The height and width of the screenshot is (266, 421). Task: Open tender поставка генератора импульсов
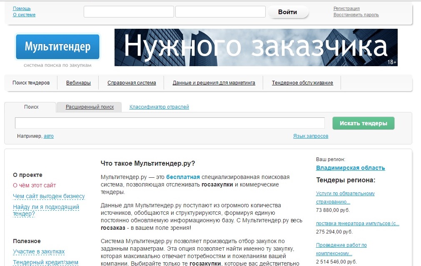click(358, 223)
